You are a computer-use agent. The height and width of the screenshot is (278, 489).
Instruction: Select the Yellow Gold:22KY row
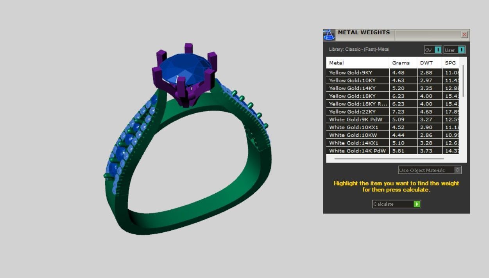[392, 112]
